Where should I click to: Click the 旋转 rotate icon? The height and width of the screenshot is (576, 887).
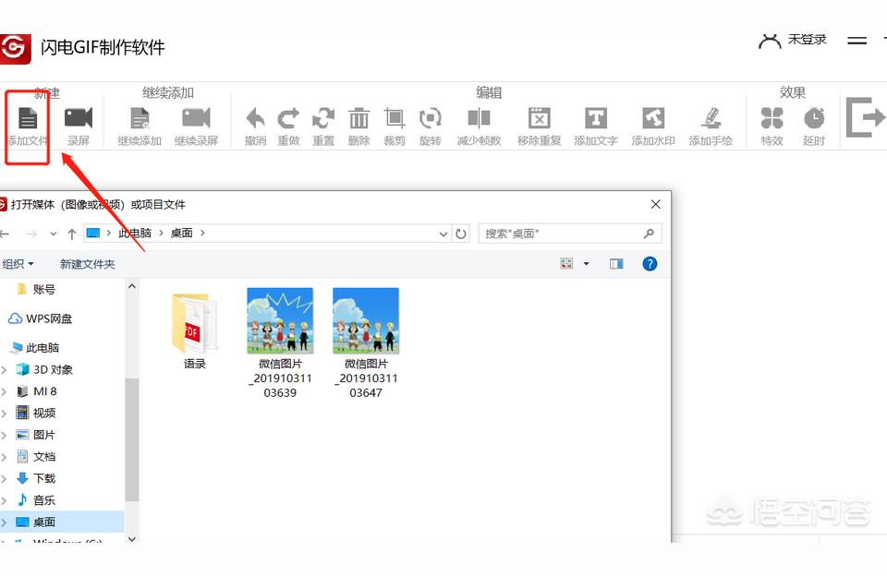tap(431, 120)
